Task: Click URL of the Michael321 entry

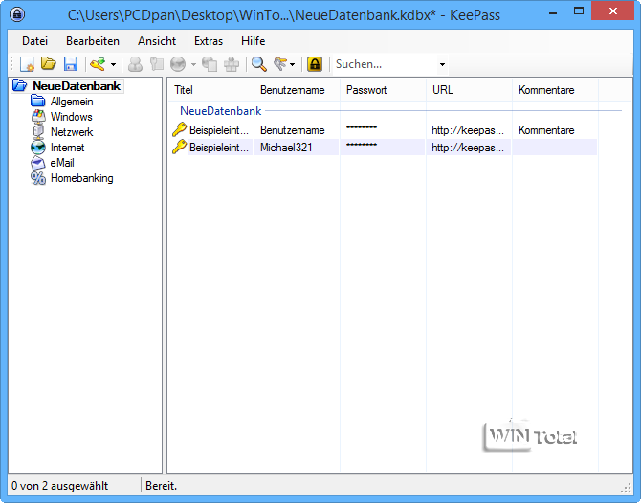Action: point(468,148)
